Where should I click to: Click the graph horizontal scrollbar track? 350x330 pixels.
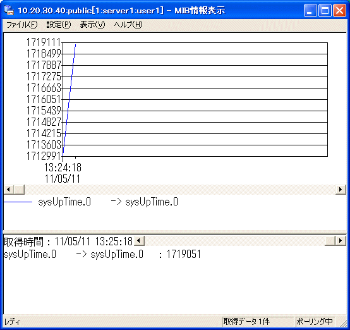click(180, 190)
